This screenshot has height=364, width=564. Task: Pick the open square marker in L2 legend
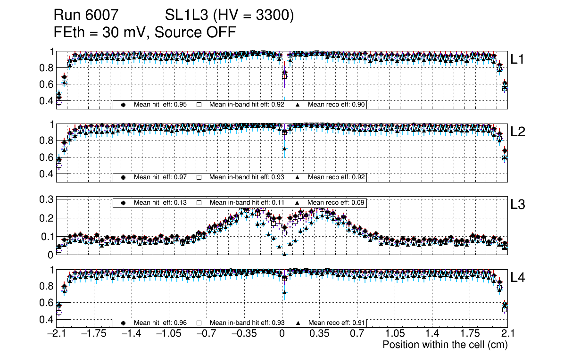199,177
